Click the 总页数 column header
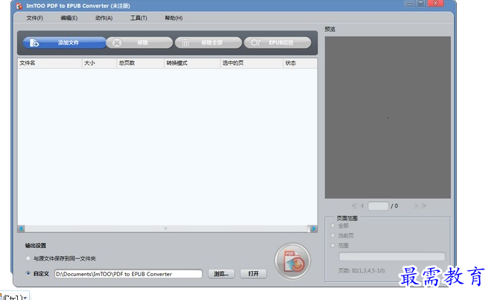 (140, 63)
